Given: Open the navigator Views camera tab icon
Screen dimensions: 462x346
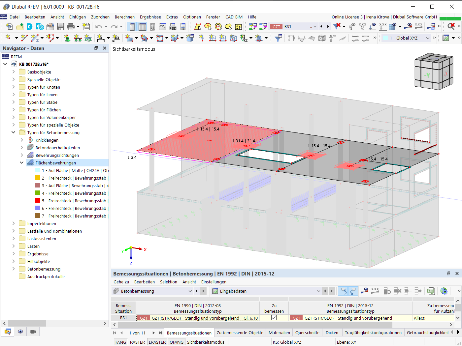Looking at the screenshot, I should [x=33, y=332].
